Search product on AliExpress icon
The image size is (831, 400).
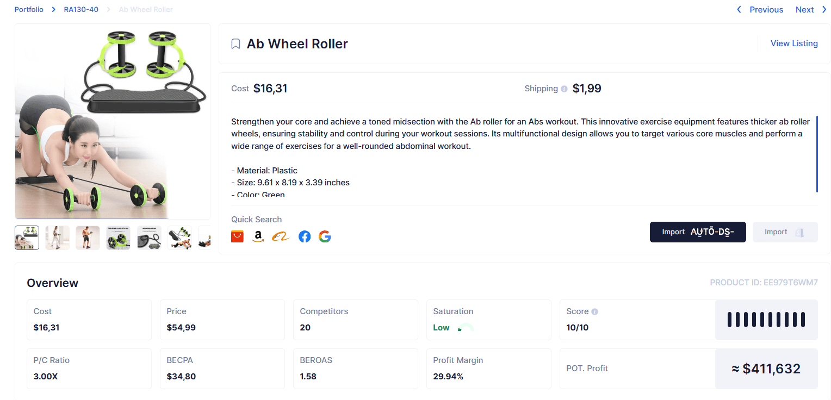point(237,236)
